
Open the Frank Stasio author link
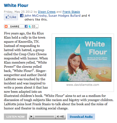(71, 12)
